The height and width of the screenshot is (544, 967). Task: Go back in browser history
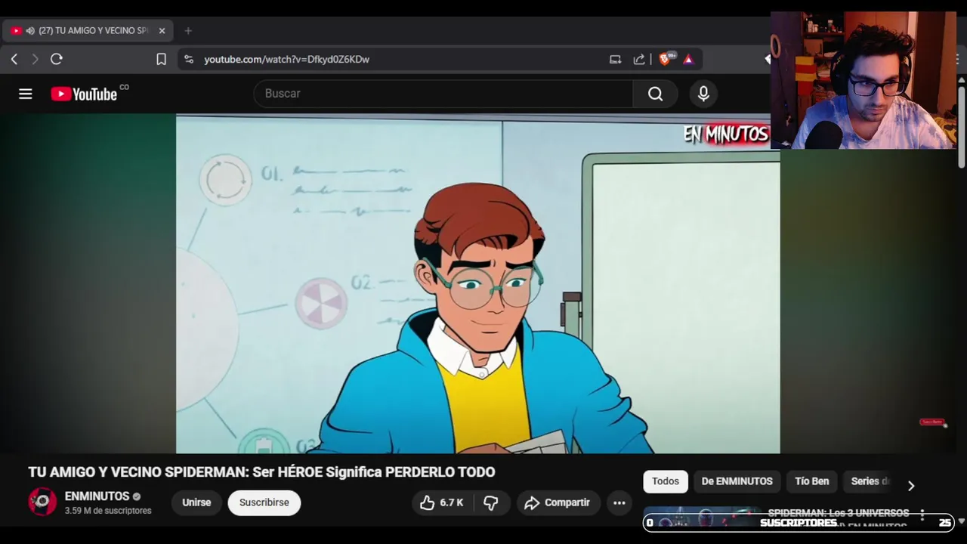[x=14, y=59]
